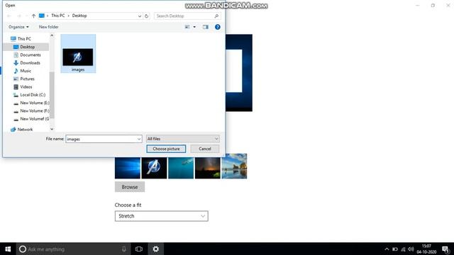Select the images file thumbnail
Screen dimensions: 454x255
[x=78, y=54]
